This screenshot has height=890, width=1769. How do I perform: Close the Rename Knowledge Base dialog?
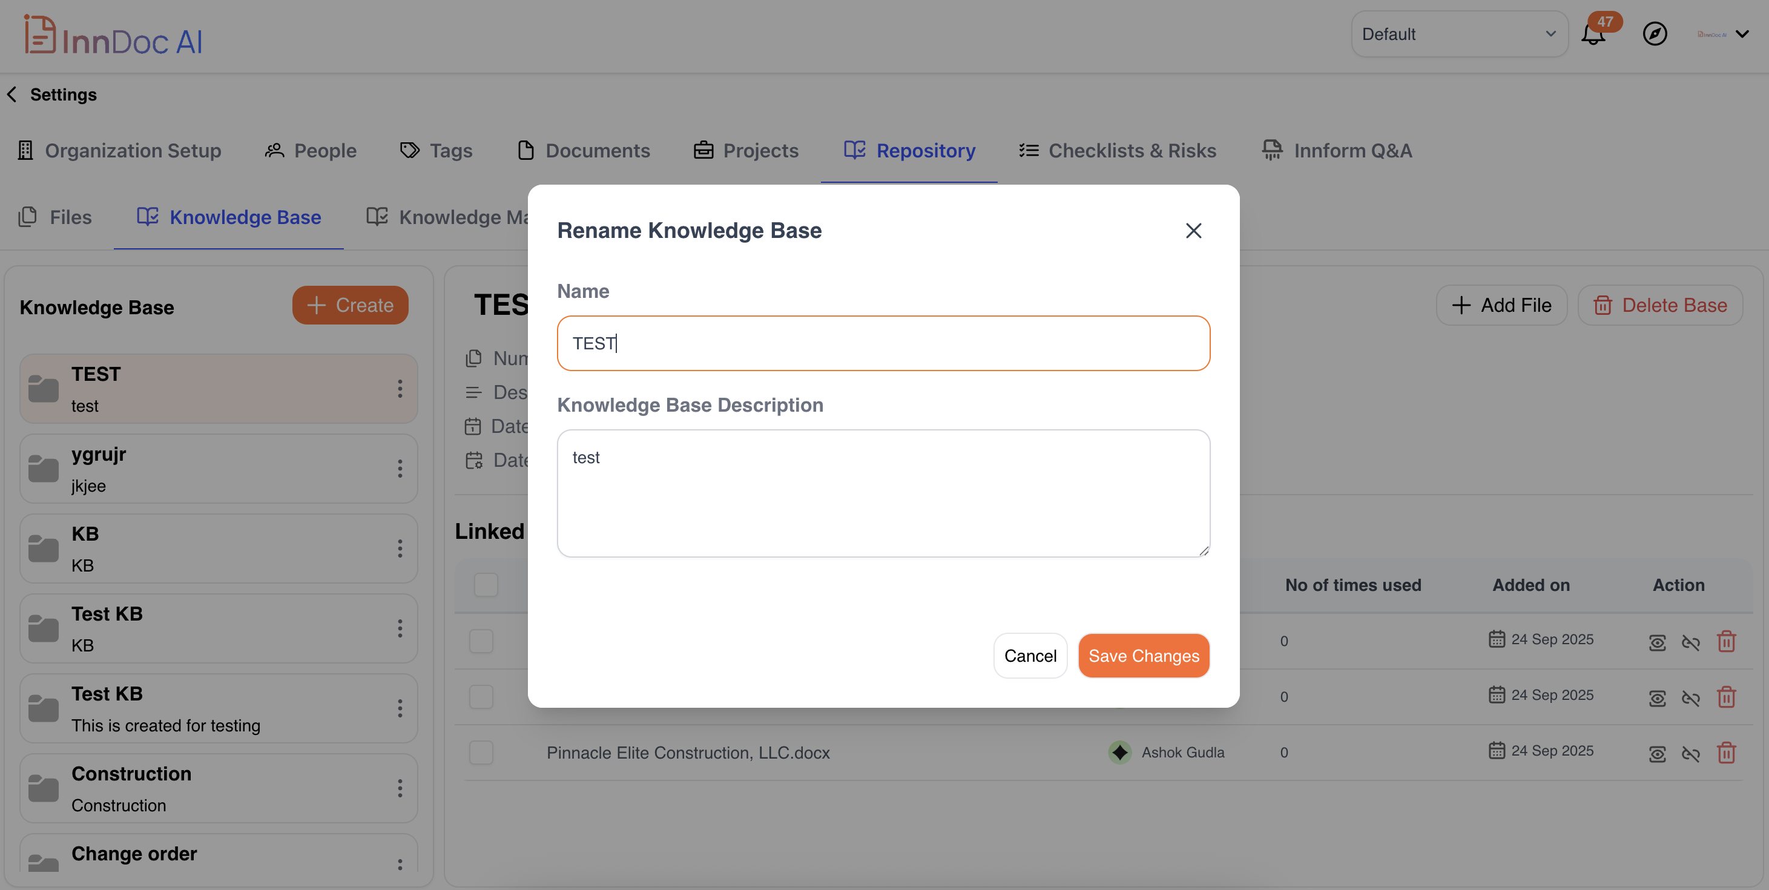pyautogui.click(x=1193, y=231)
